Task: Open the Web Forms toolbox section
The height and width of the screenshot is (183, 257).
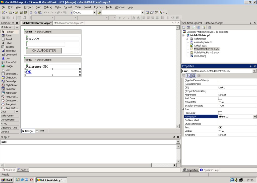Action: coord(10,115)
